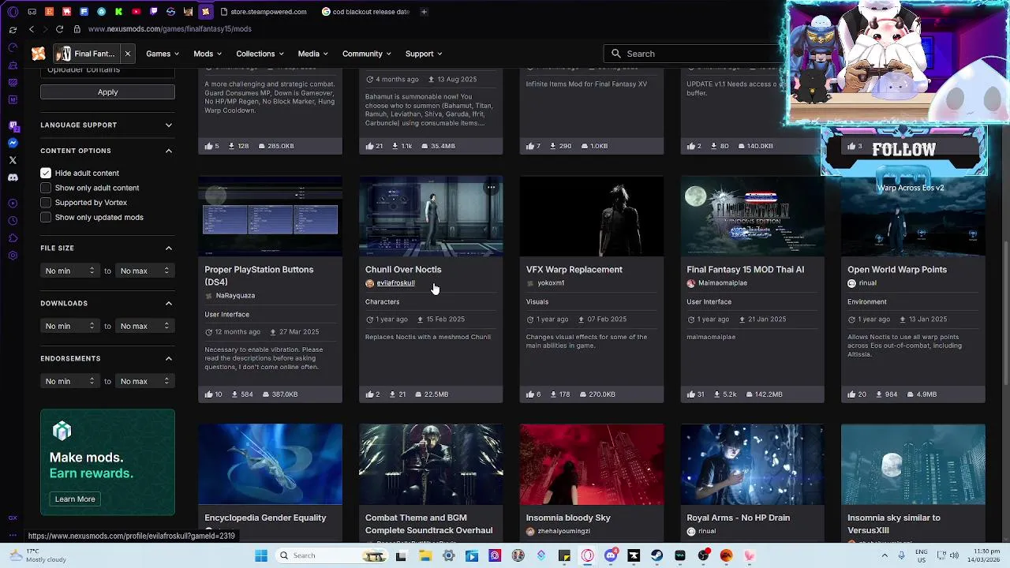Open the Mods menu
1010x568 pixels.
tap(208, 54)
